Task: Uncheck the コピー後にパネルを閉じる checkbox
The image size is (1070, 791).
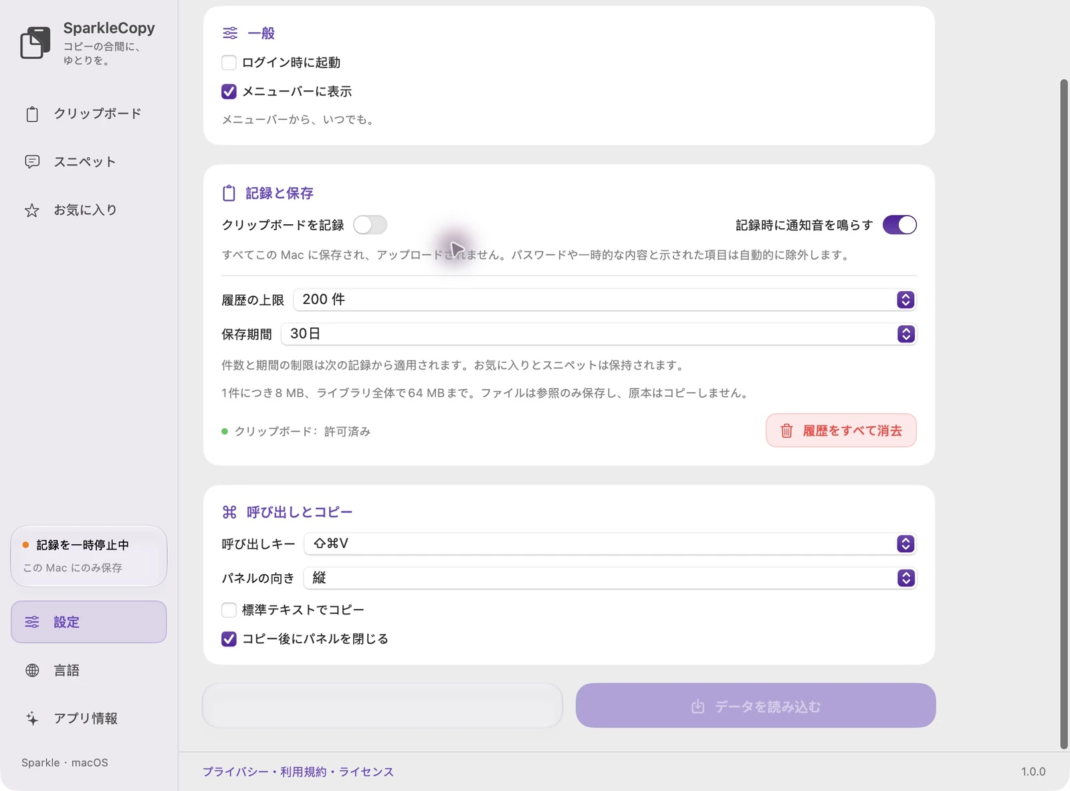Action: (229, 639)
